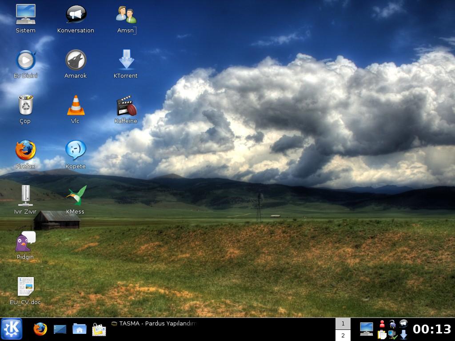Click the padlock tray icon

393,324
